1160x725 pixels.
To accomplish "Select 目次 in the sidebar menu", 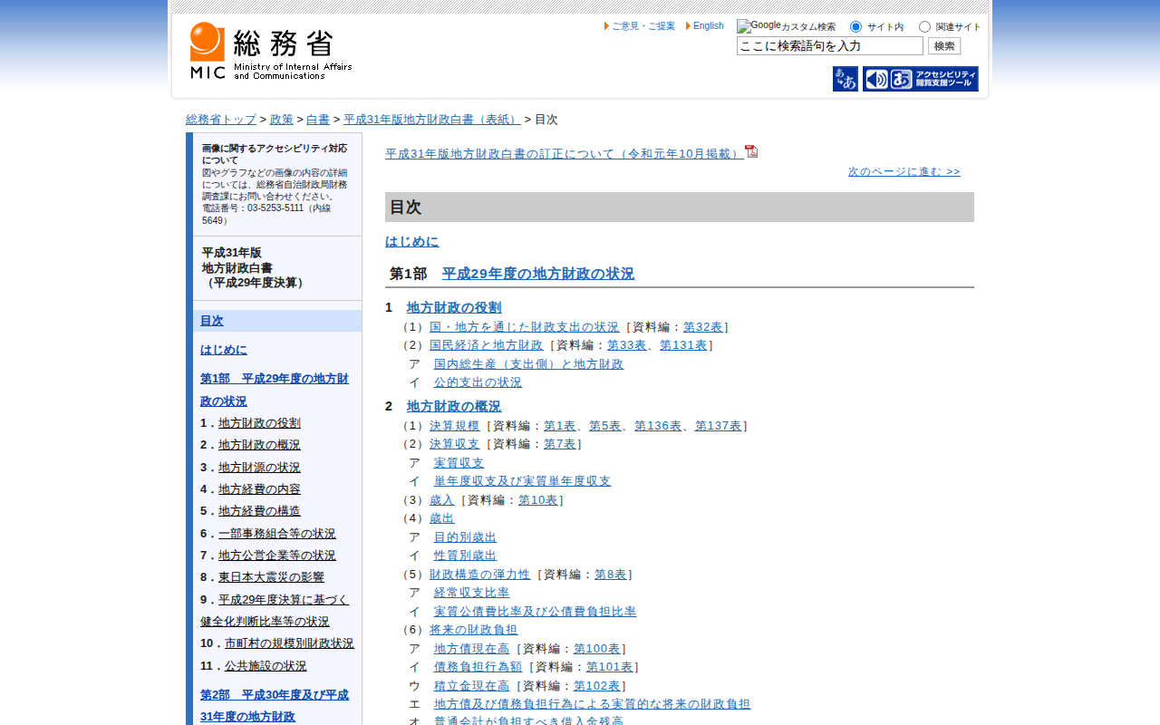I will 211,321.
